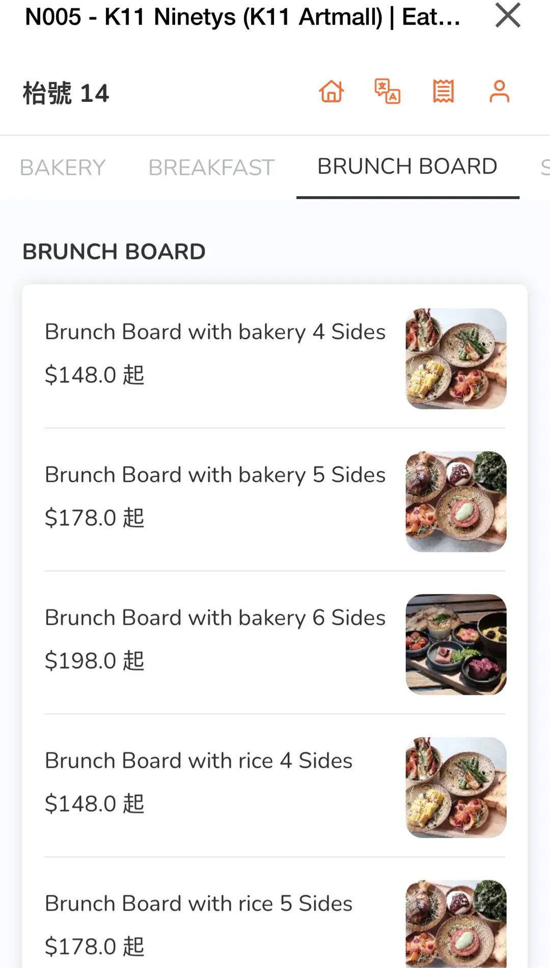
Task: Tap the bakery 5 Sides food photo
Action: click(x=456, y=501)
